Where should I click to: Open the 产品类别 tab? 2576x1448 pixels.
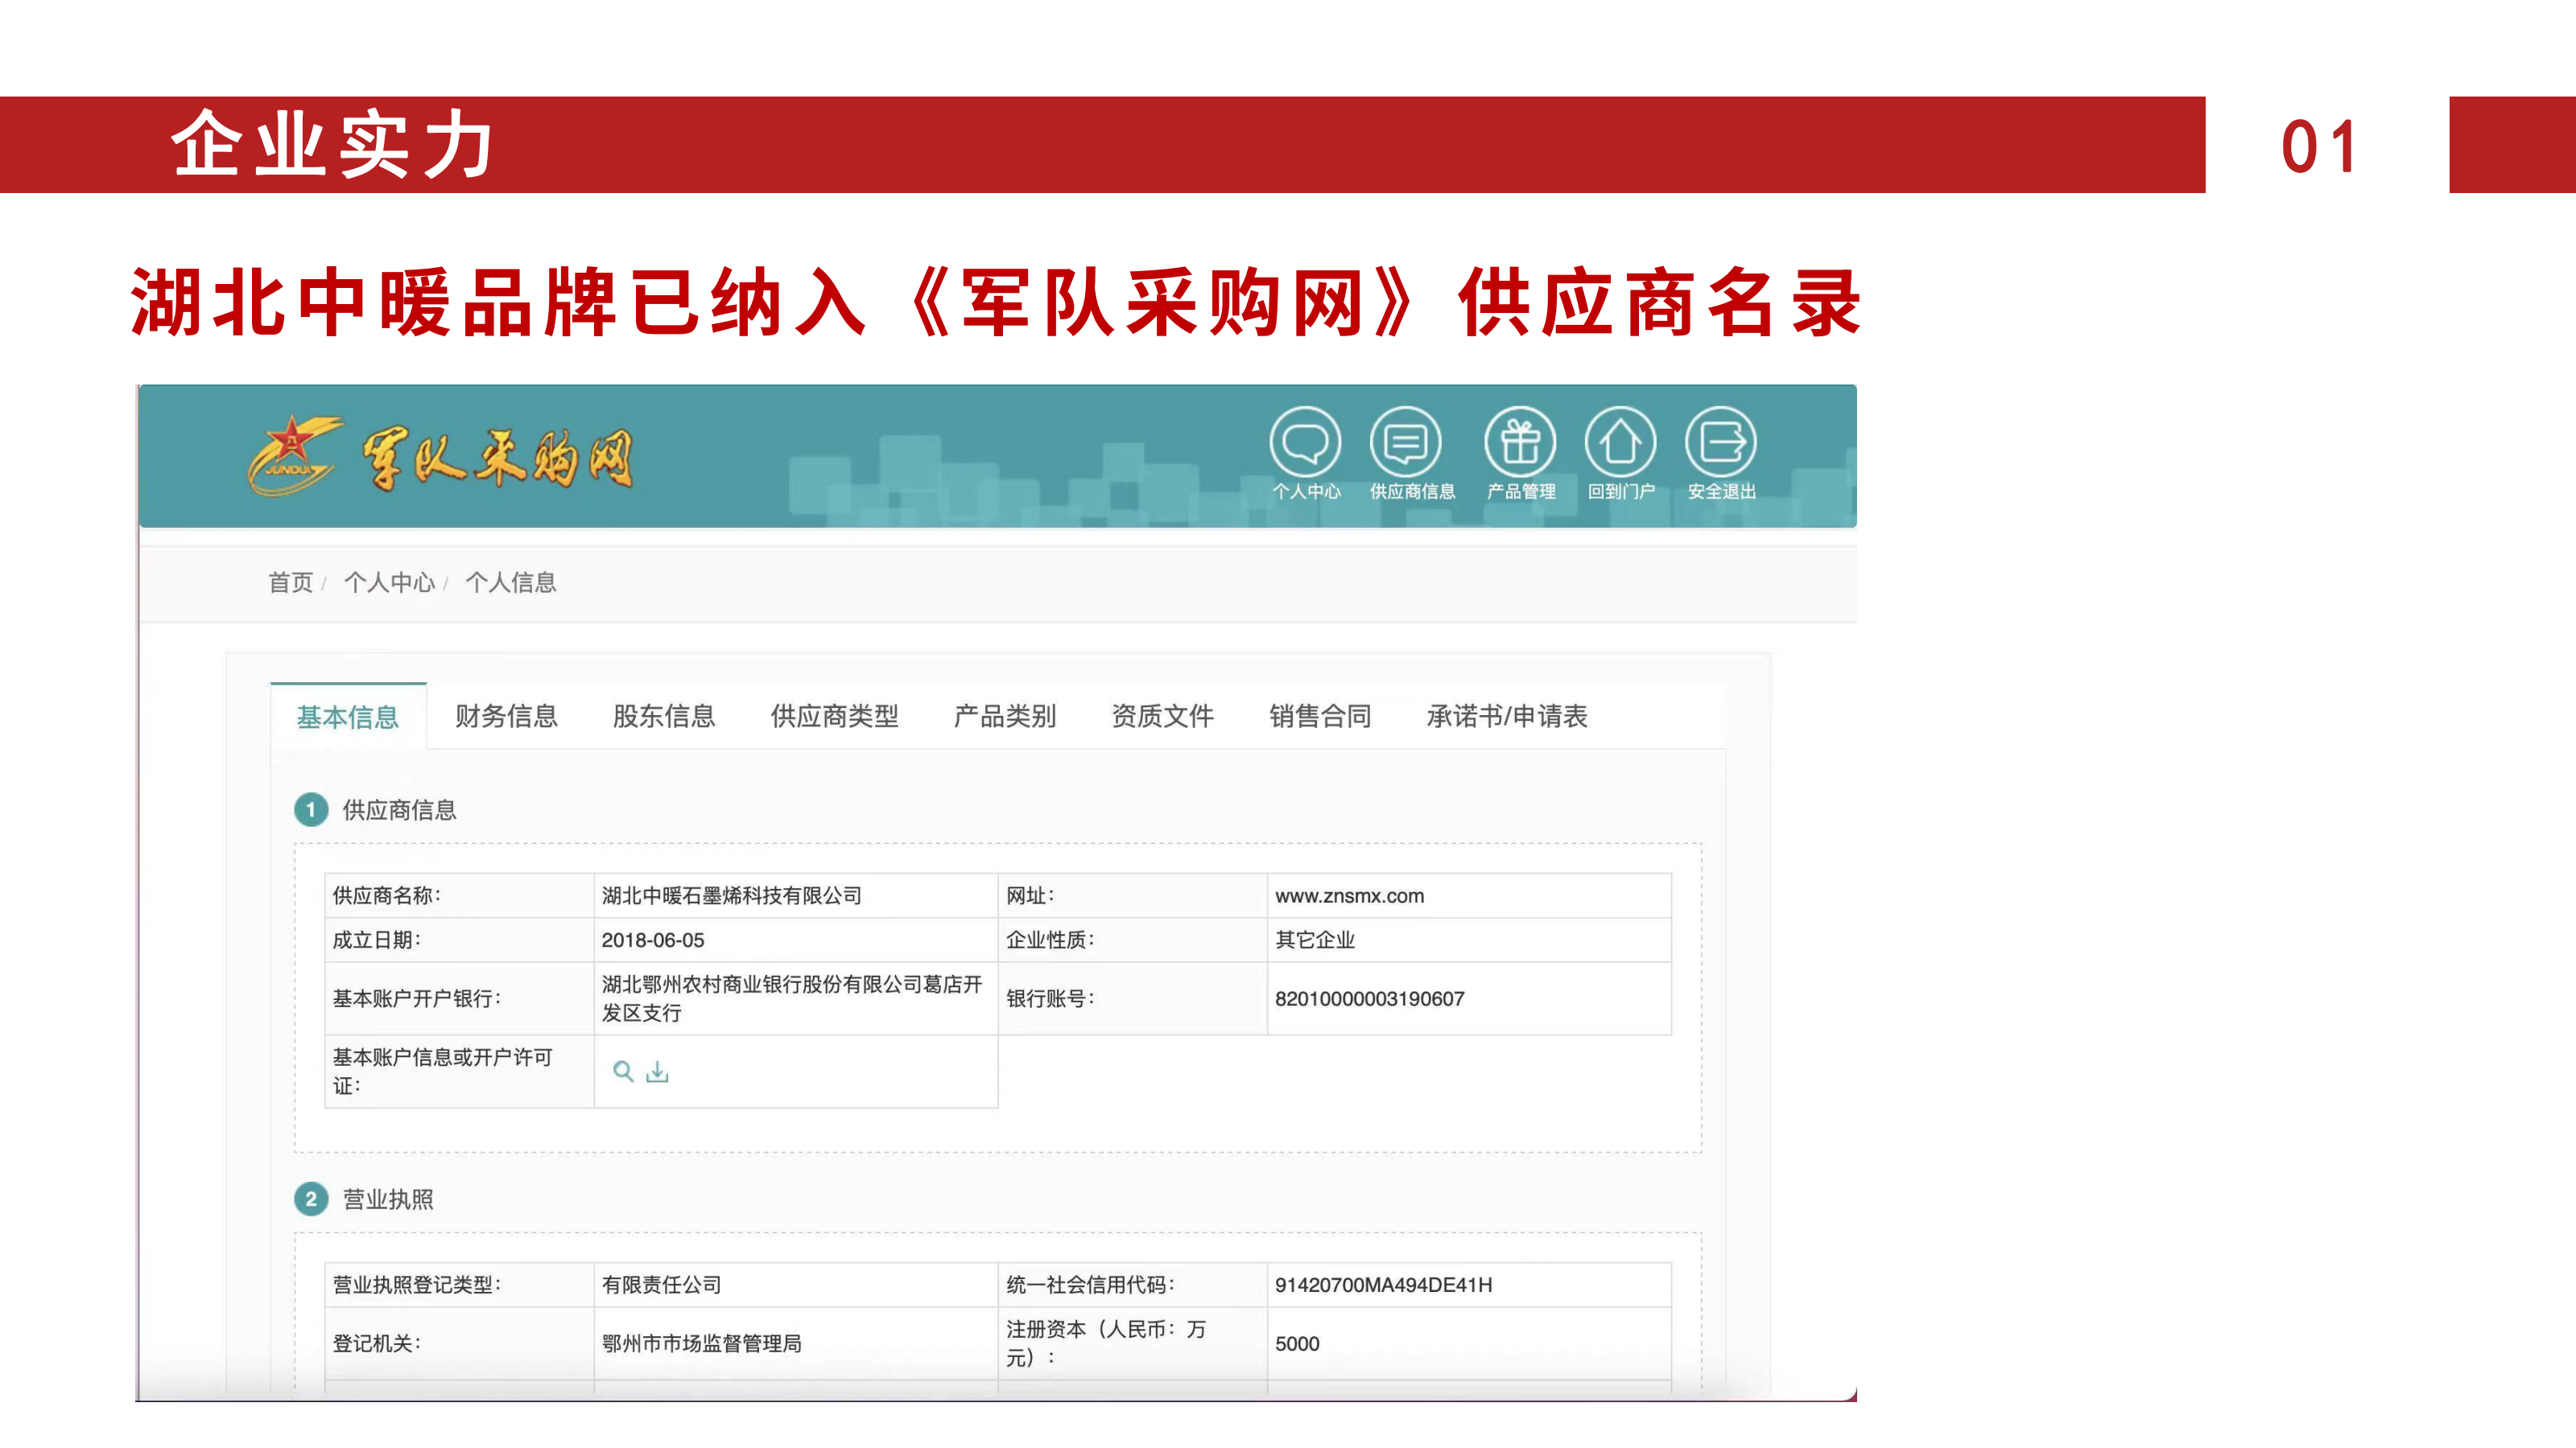coord(1005,715)
